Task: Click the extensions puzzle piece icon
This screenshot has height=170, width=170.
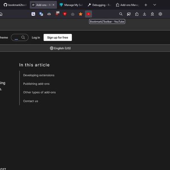Action: click(136, 14)
